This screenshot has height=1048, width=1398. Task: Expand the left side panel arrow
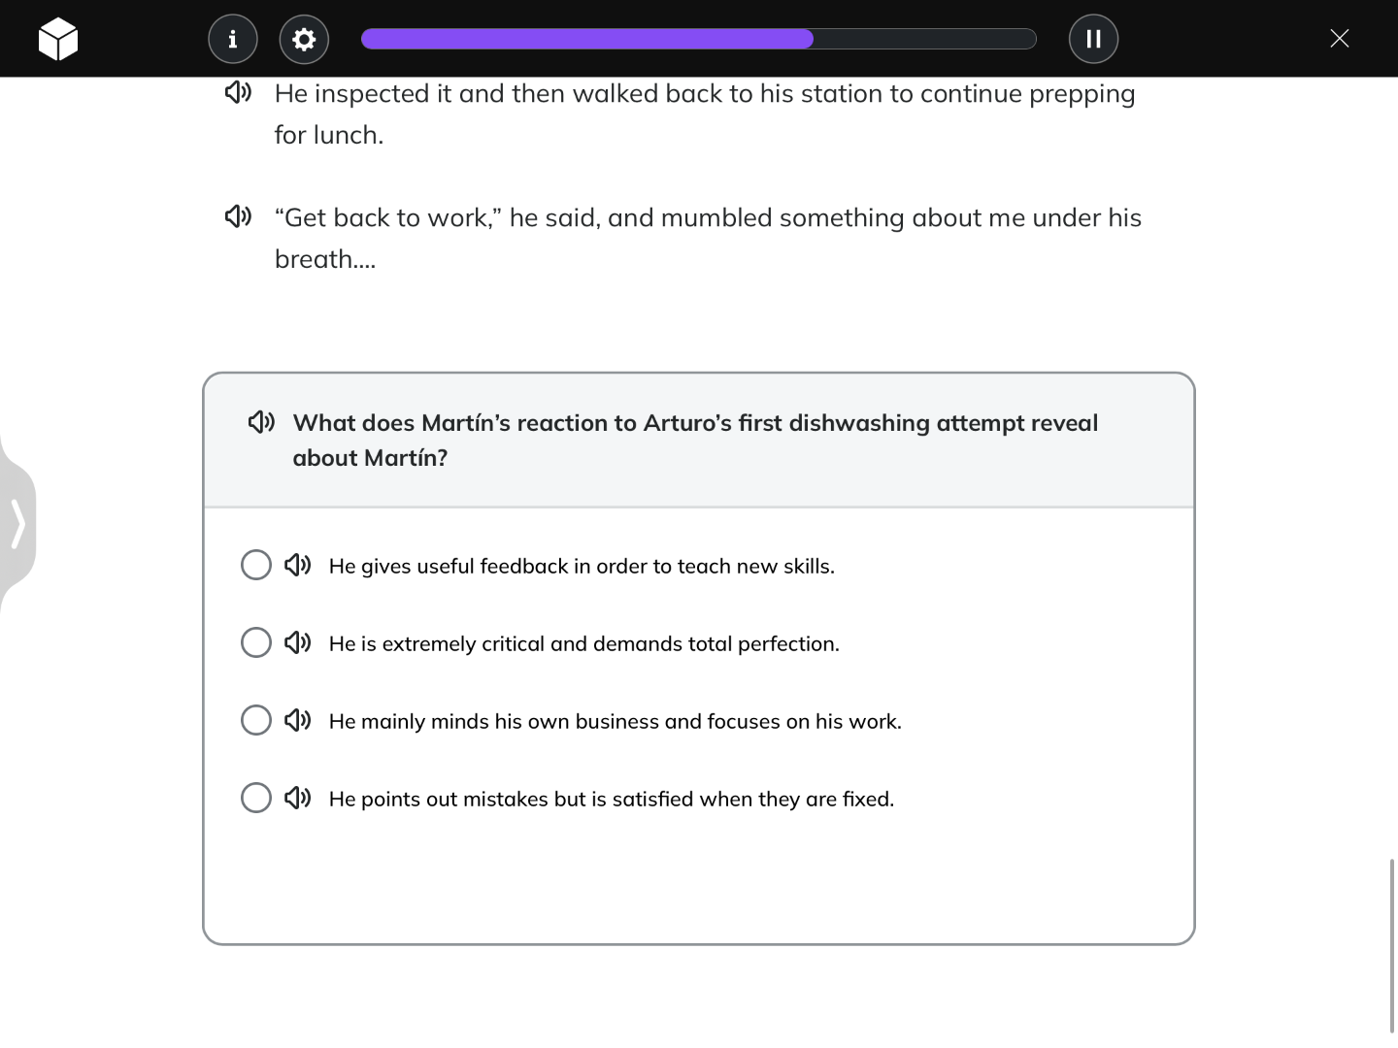pyautogui.click(x=17, y=524)
